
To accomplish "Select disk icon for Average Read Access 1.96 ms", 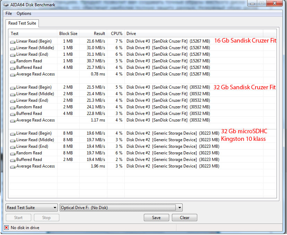I will click(13, 166).
